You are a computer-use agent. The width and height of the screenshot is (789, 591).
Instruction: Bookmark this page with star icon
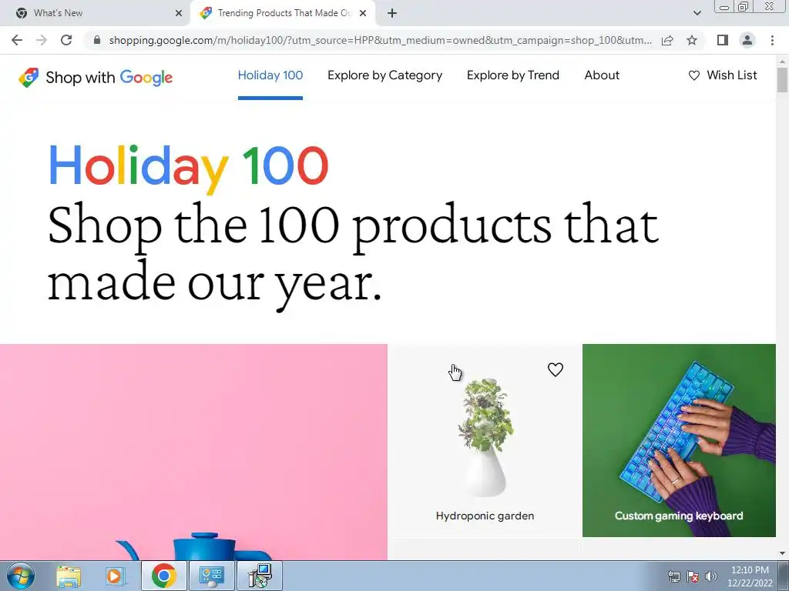coord(692,40)
